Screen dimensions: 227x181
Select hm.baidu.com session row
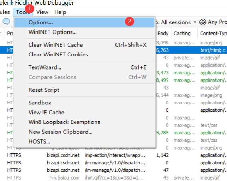(114, 178)
